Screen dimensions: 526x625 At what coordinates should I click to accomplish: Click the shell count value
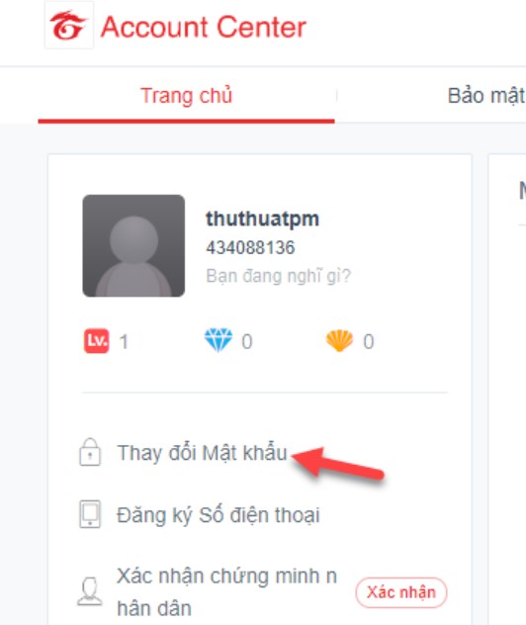tap(369, 341)
